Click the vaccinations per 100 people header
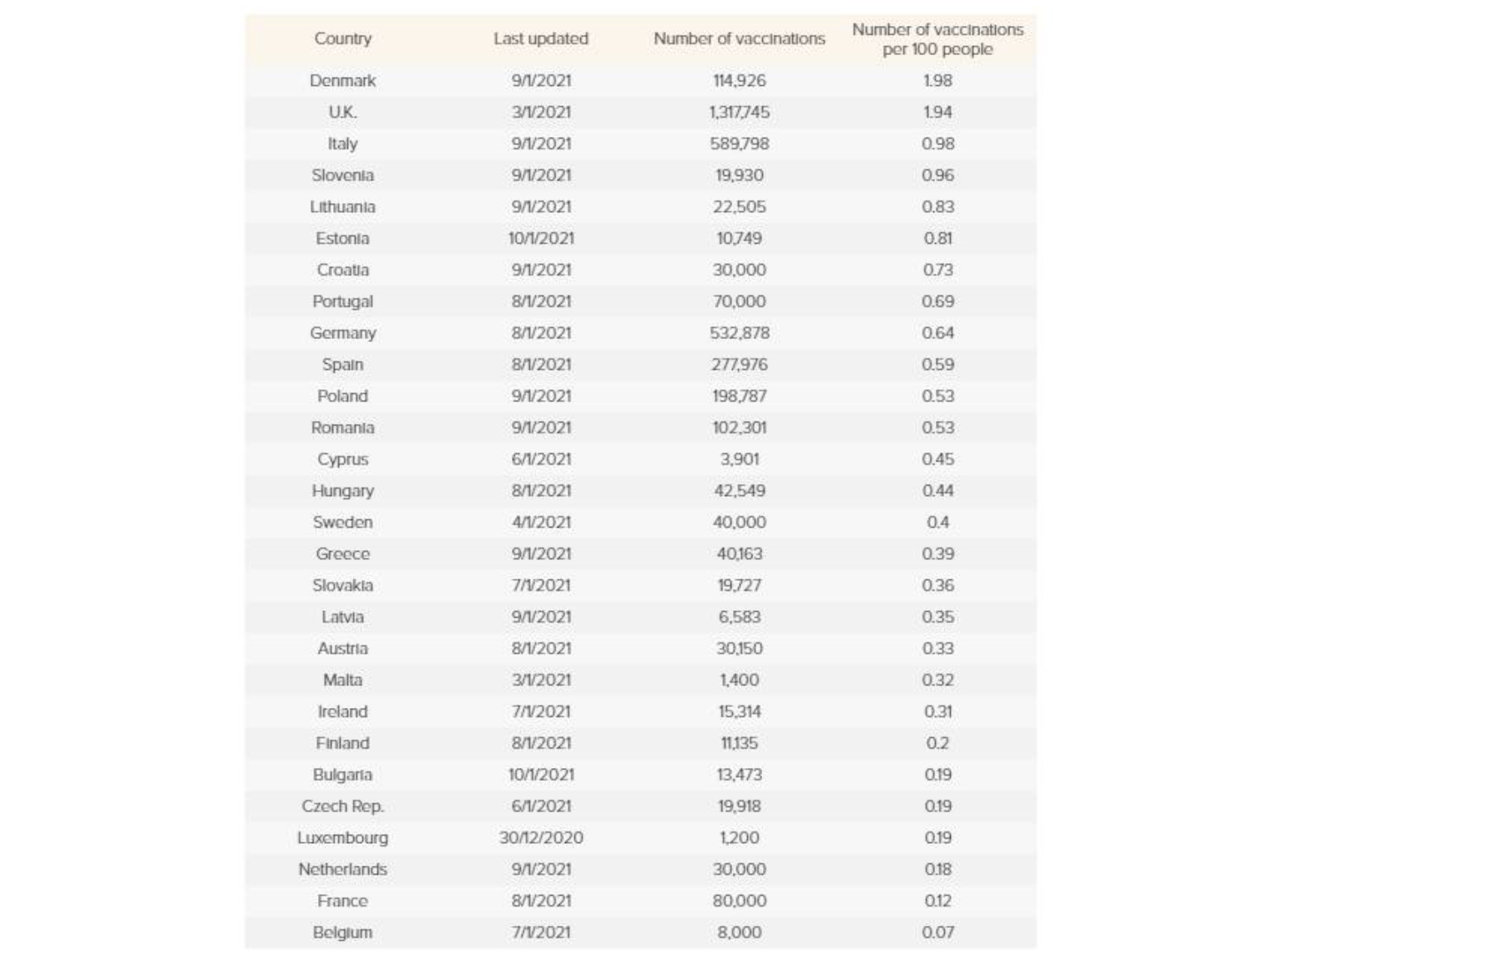The height and width of the screenshot is (970, 1506). (x=937, y=39)
